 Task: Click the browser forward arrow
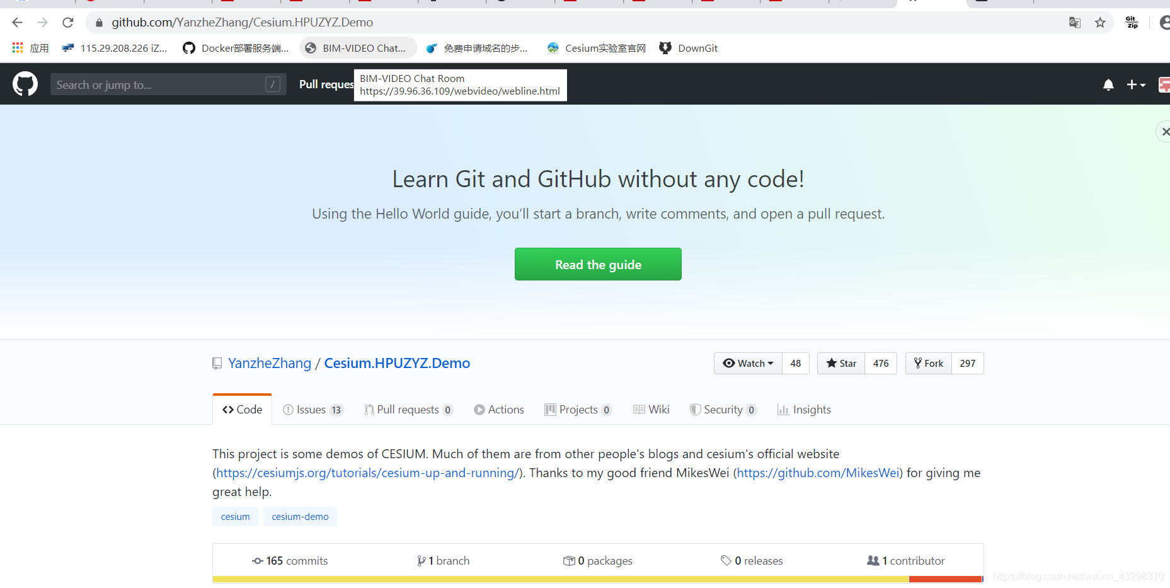(42, 23)
